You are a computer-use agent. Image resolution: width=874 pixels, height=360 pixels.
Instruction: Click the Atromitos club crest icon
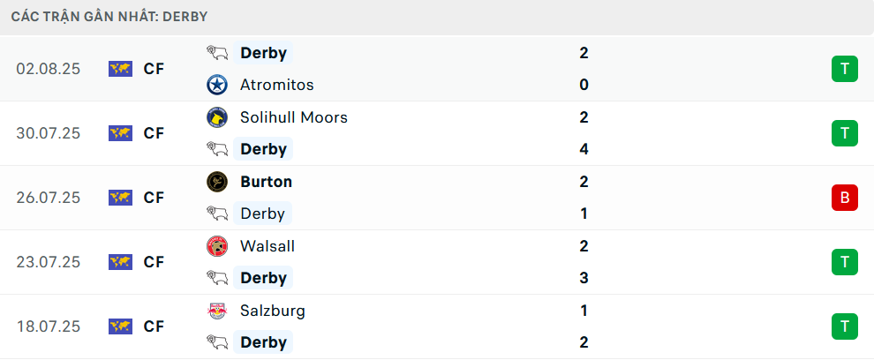point(217,85)
